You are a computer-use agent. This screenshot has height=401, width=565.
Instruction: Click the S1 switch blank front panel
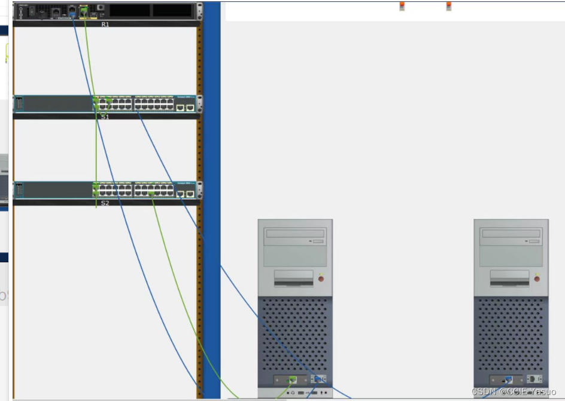[57, 104]
